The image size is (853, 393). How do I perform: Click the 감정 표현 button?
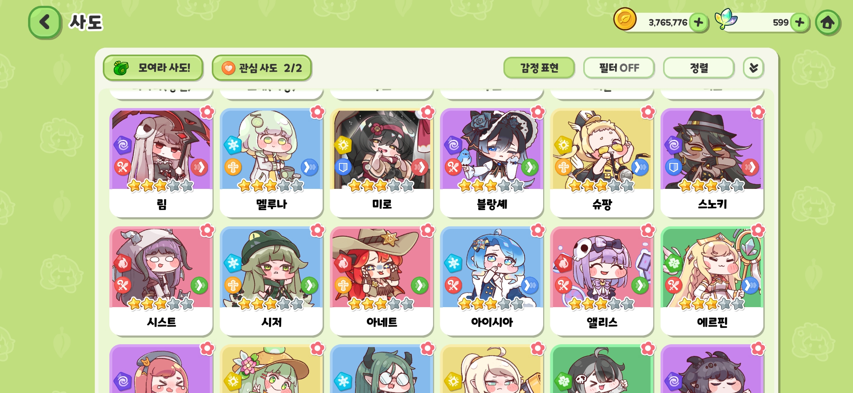coord(539,68)
